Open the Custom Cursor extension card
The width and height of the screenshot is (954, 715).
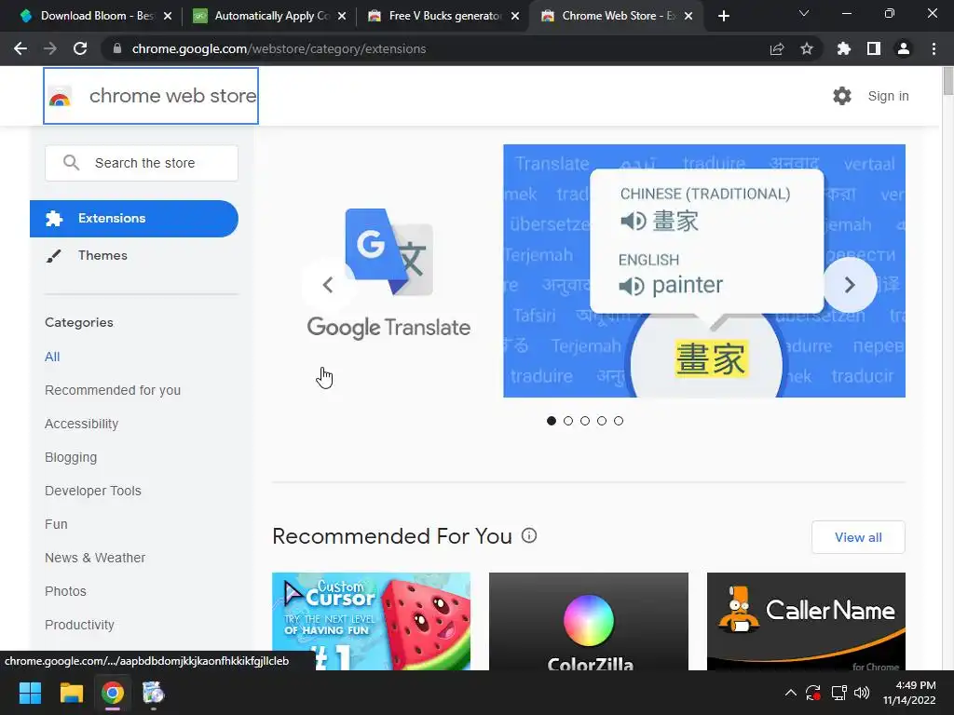pos(371,621)
